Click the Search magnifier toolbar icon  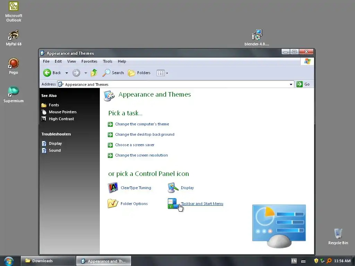[106, 73]
